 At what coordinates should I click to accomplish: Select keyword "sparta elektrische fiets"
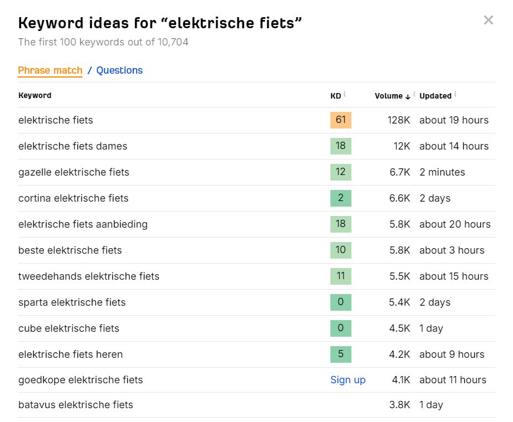(72, 302)
